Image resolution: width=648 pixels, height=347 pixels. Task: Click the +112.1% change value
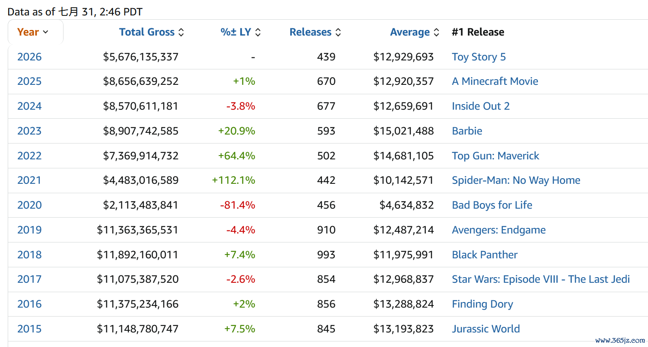pos(234,180)
